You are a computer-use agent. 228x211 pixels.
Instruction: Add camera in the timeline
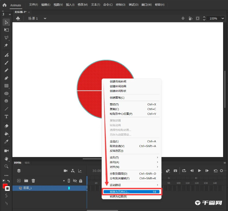click(x=66, y=171)
